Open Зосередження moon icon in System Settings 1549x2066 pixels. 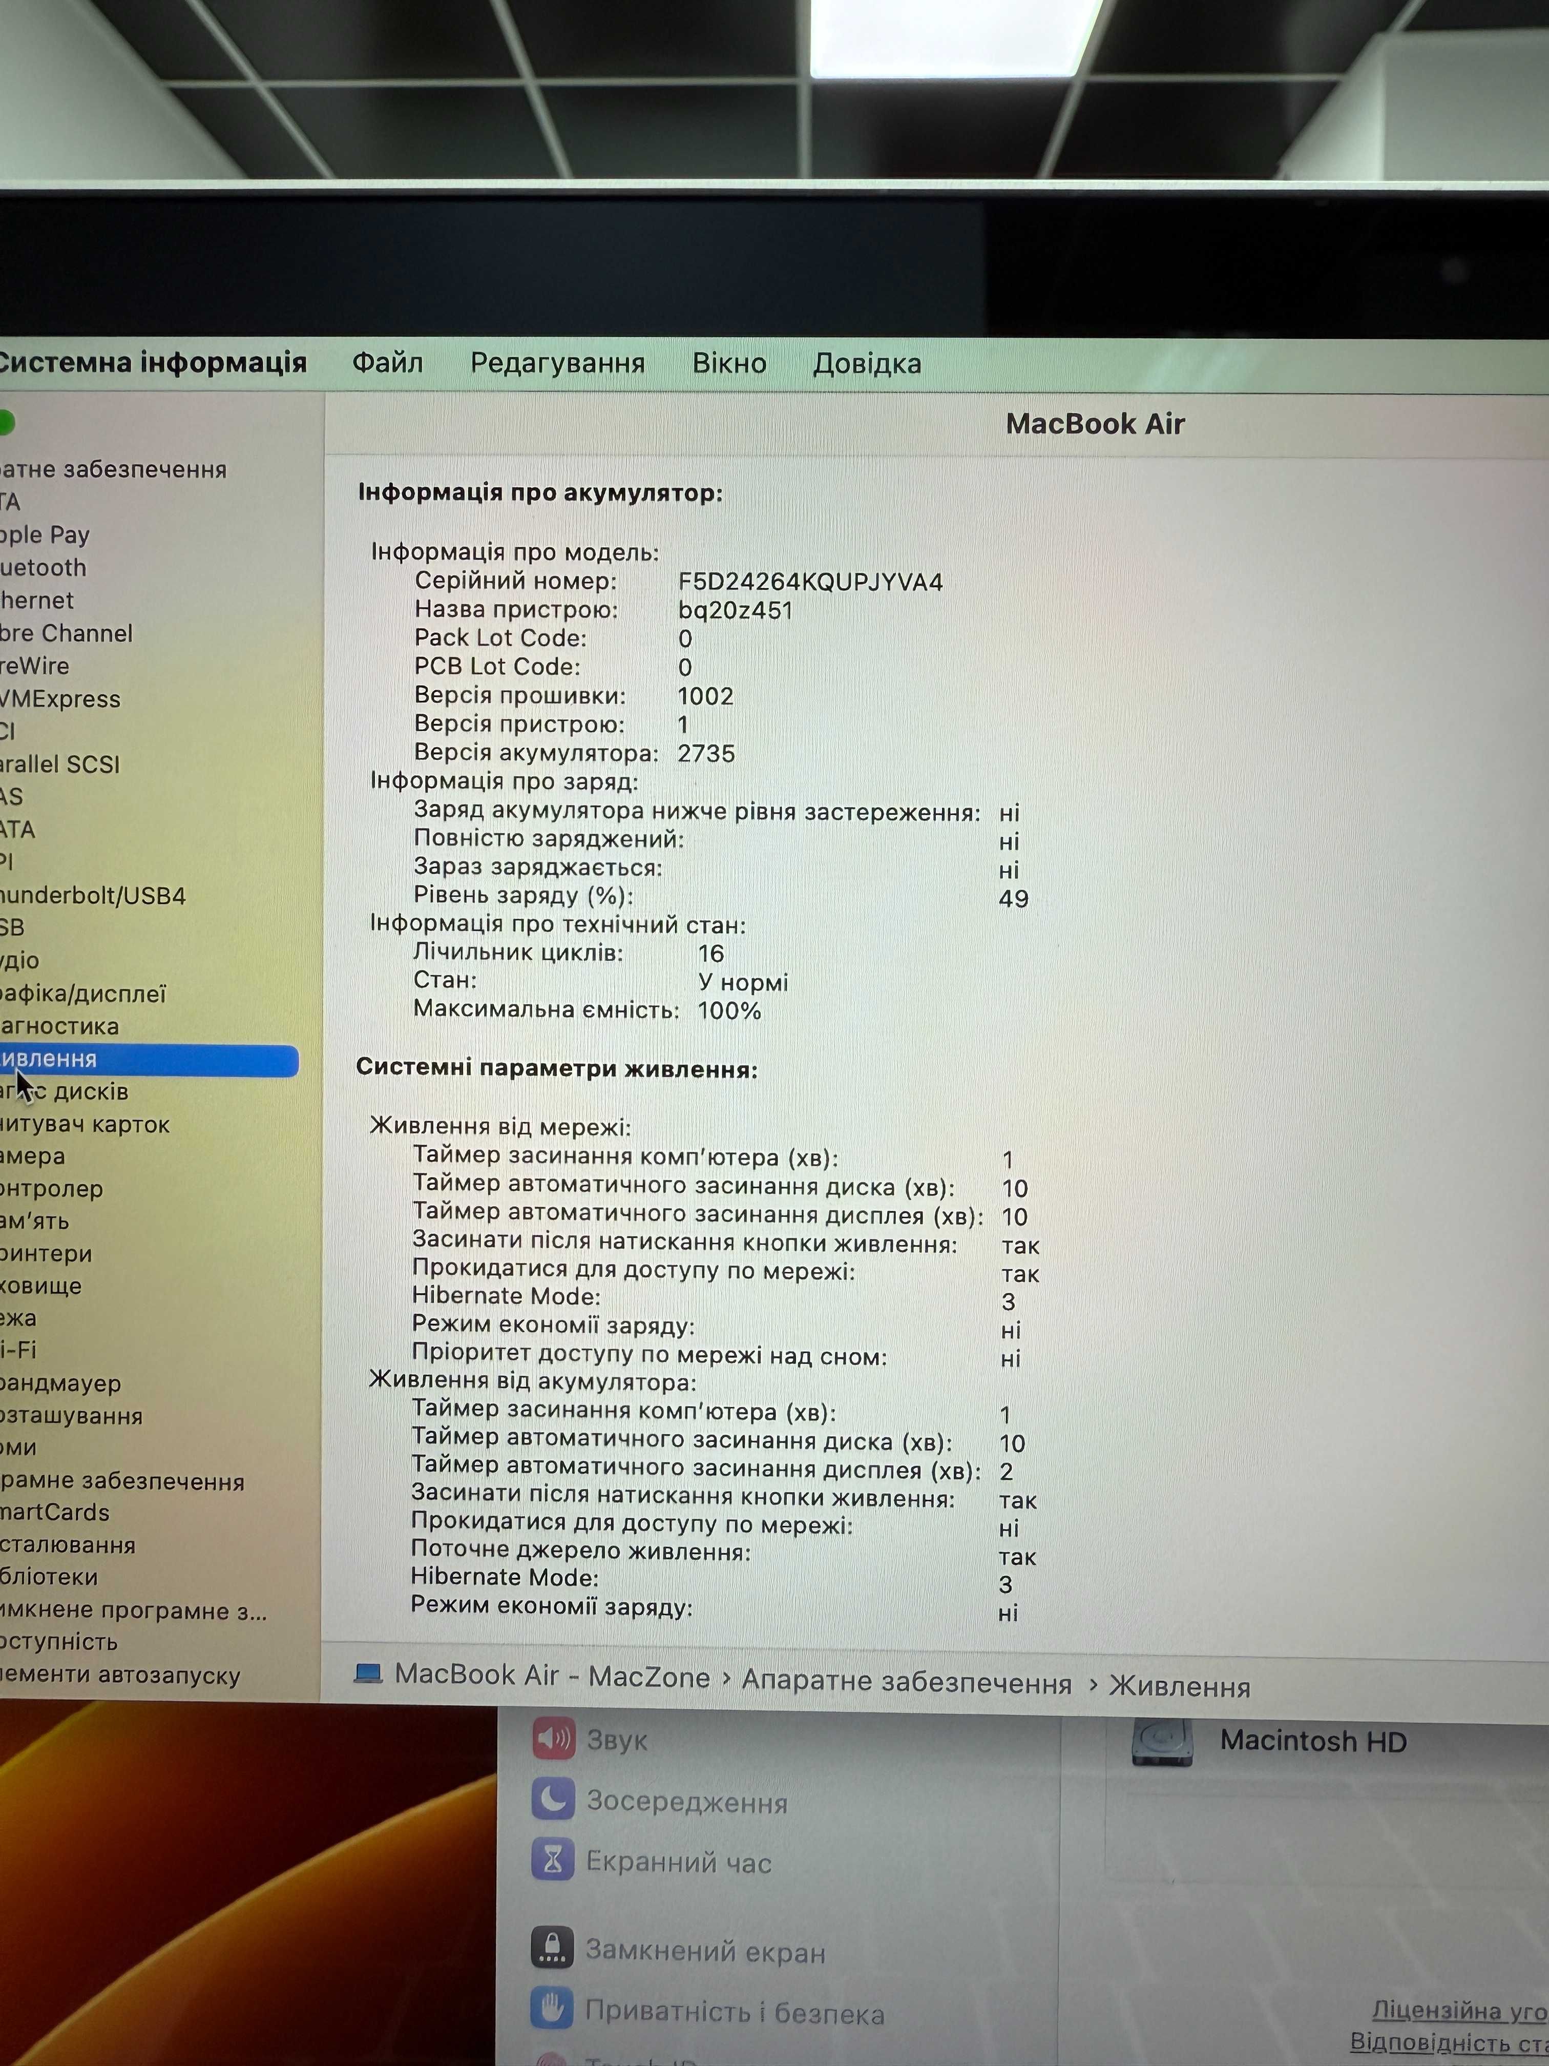(554, 1799)
